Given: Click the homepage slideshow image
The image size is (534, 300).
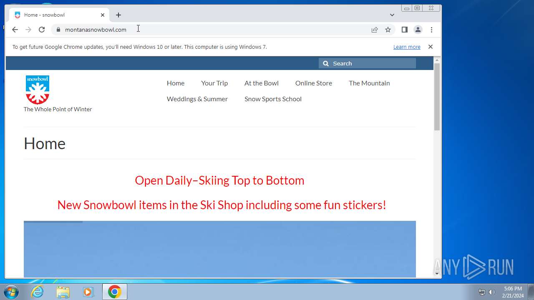Looking at the screenshot, I should pyautogui.click(x=220, y=249).
